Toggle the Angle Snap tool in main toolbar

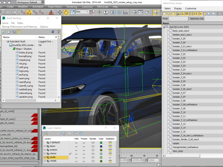pos(29,13)
